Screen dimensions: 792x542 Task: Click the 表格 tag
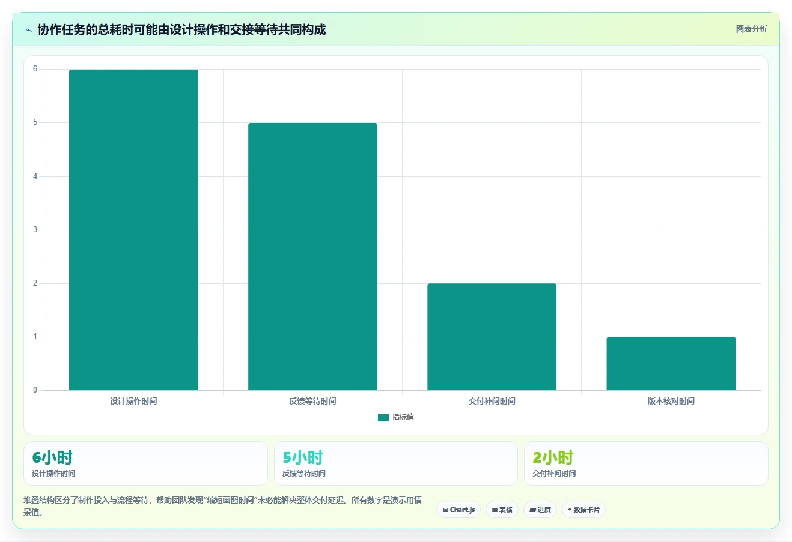click(x=502, y=510)
